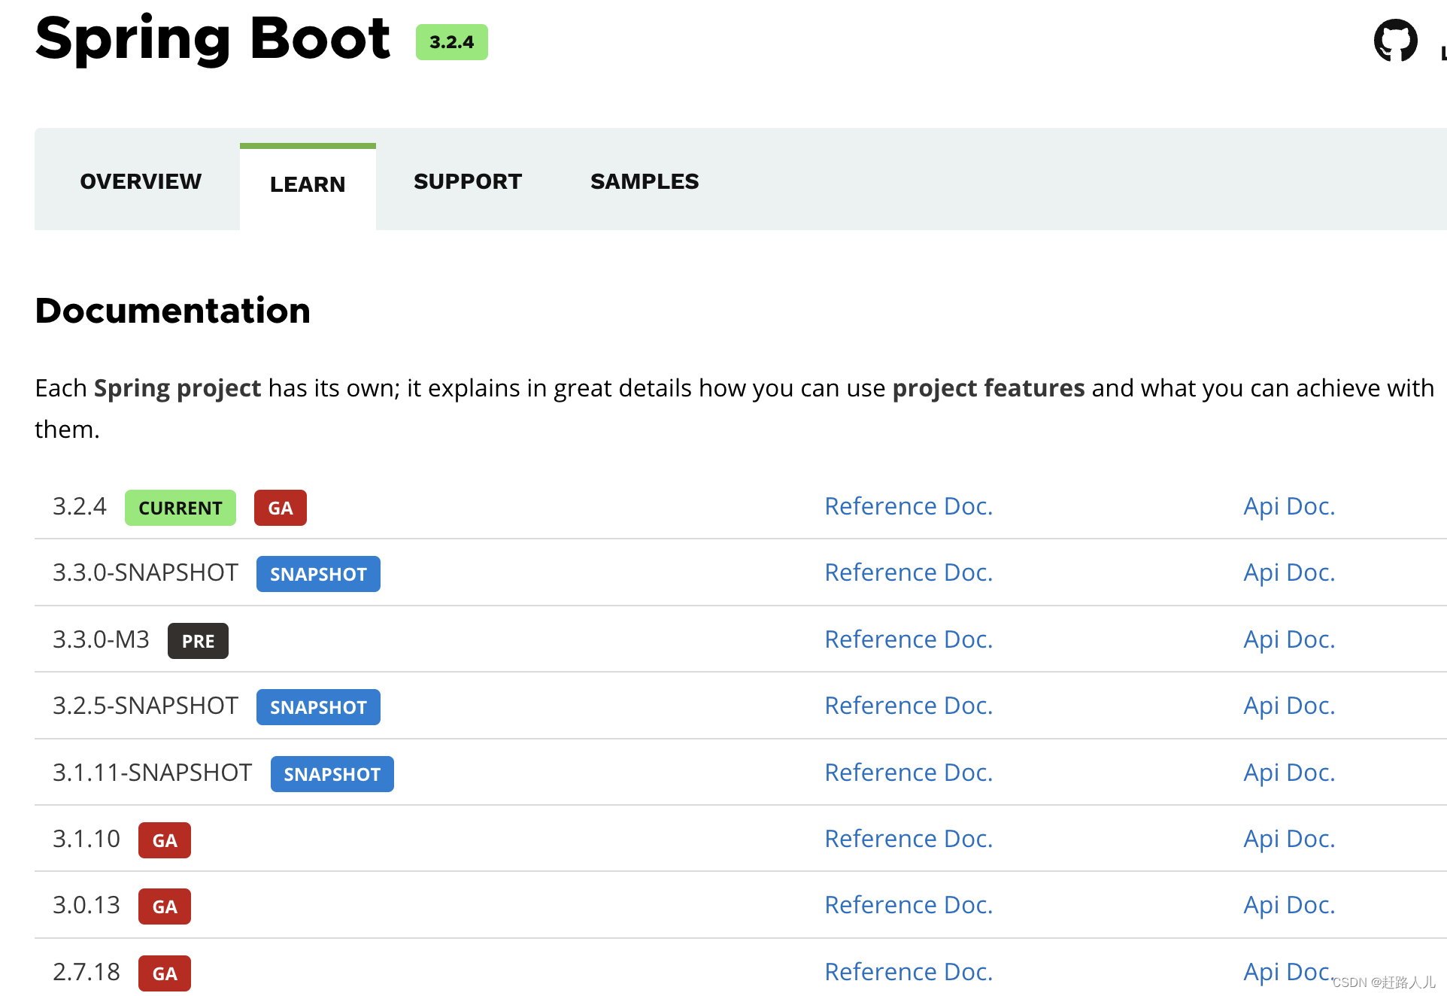
Task: Click the green CURRENT badge
Action: [x=180, y=508]
